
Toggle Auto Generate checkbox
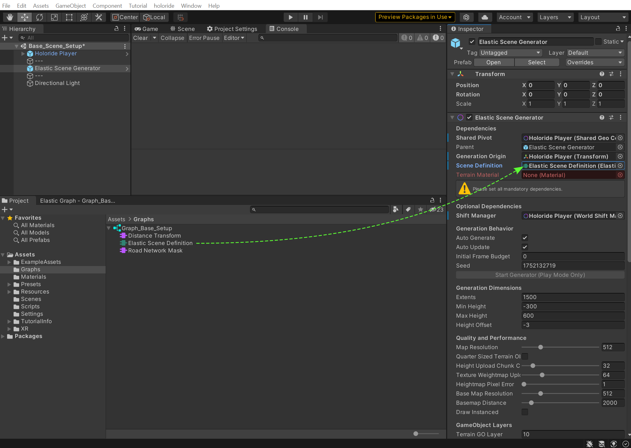525,238
